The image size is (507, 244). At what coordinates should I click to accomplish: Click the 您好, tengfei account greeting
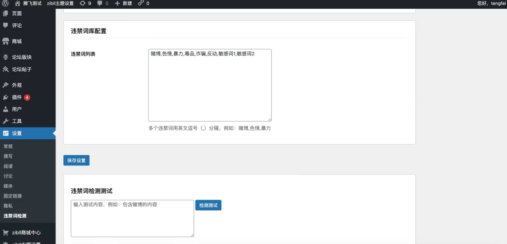click(x=492, y=3)
